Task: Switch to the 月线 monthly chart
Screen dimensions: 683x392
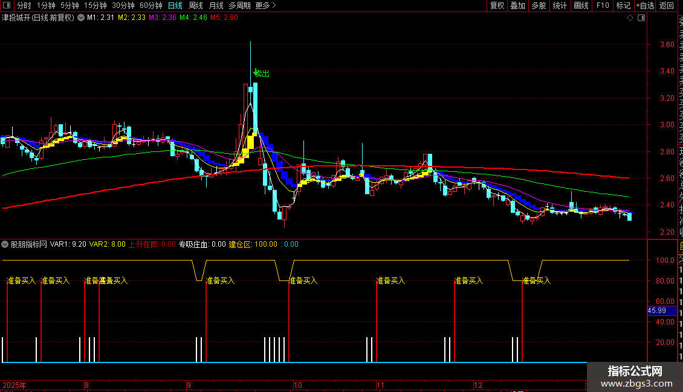Action: coord(216,5)
